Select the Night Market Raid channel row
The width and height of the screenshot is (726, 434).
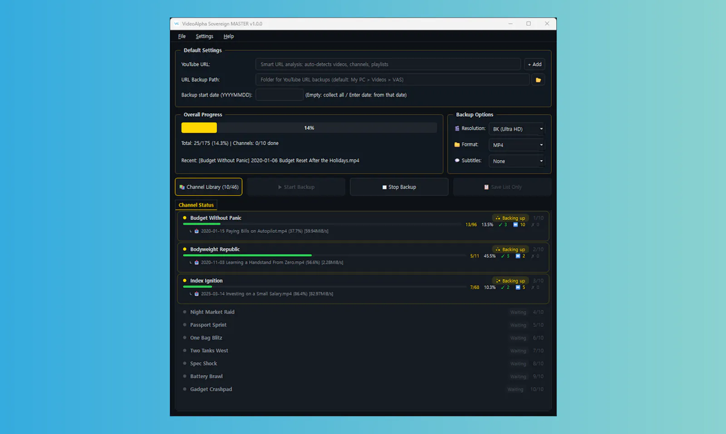point(363,312)
